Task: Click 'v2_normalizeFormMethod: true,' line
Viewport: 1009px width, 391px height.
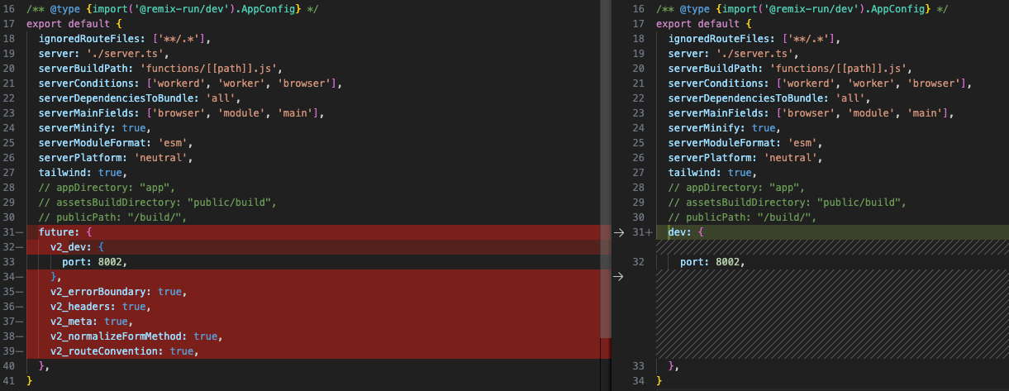Action: (x=136, y=336)
